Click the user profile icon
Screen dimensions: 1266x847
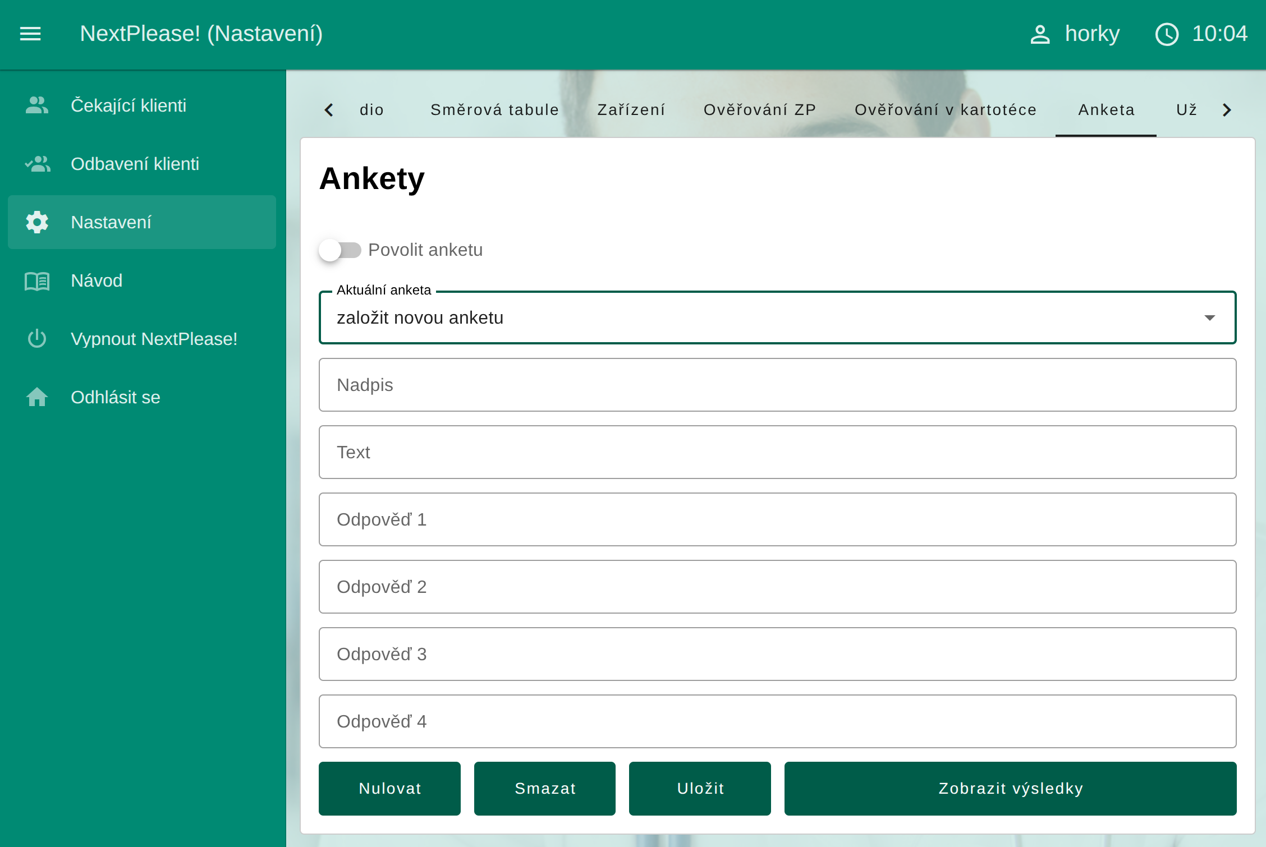click(x=1040, y=34)
